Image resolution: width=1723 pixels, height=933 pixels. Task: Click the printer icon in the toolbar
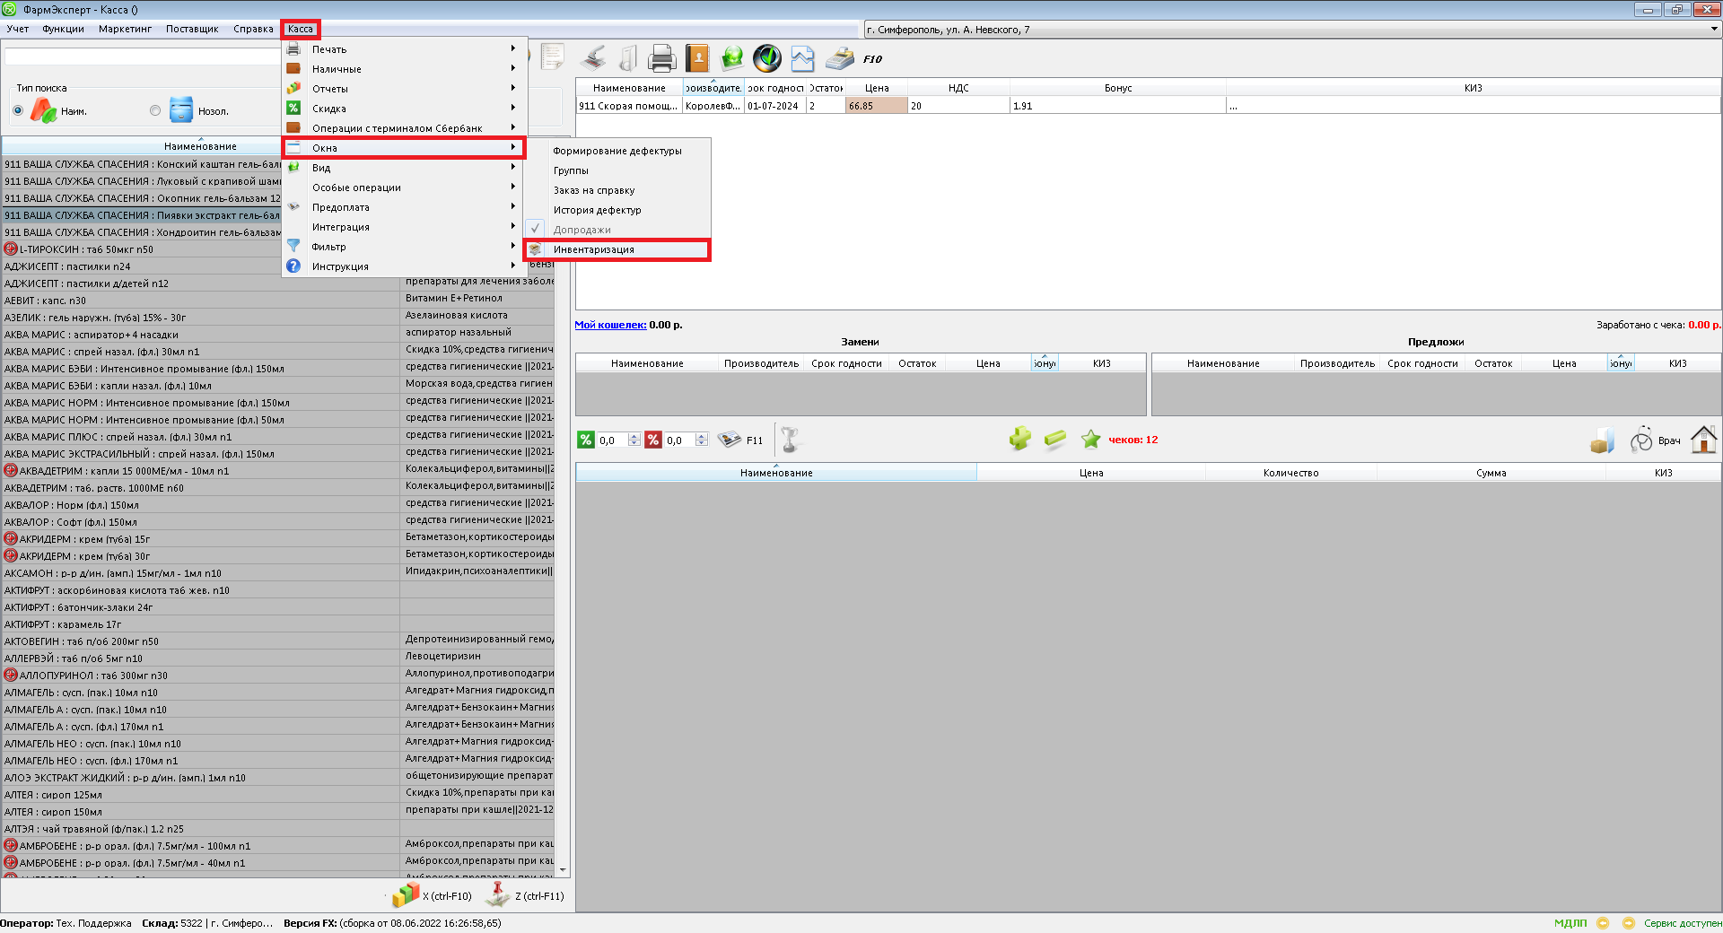[x=661, y=59]
